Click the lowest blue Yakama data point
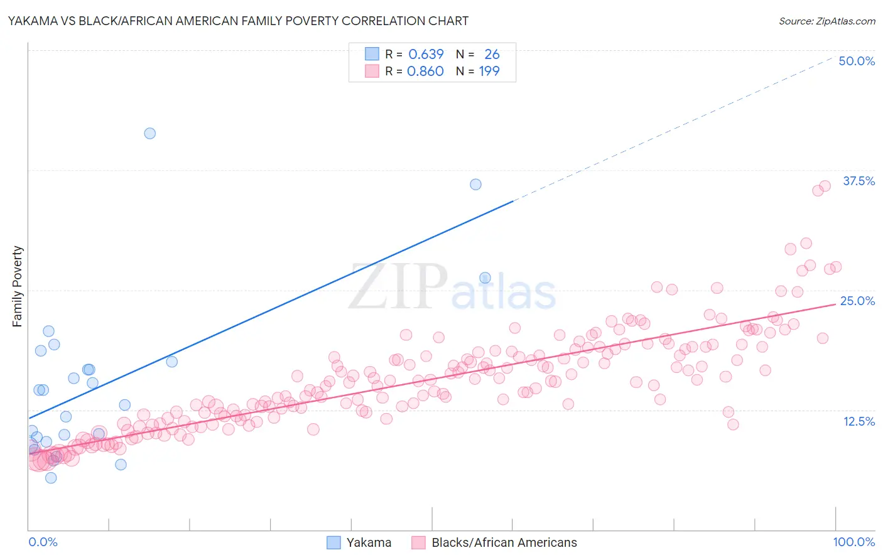The width and height of the screenshot is (883, 560). 51,478
